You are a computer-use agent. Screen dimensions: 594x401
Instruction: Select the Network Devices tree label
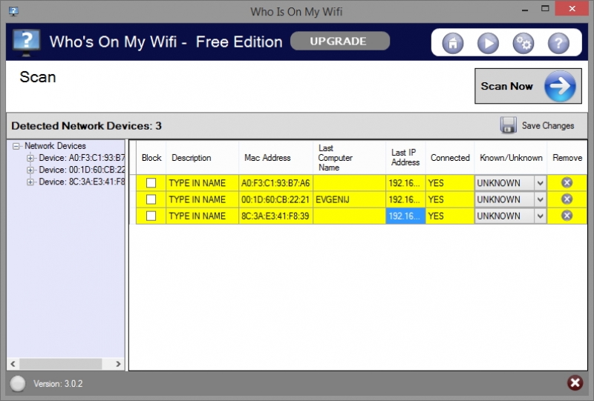pyautogui.click(x=55, y=146)
